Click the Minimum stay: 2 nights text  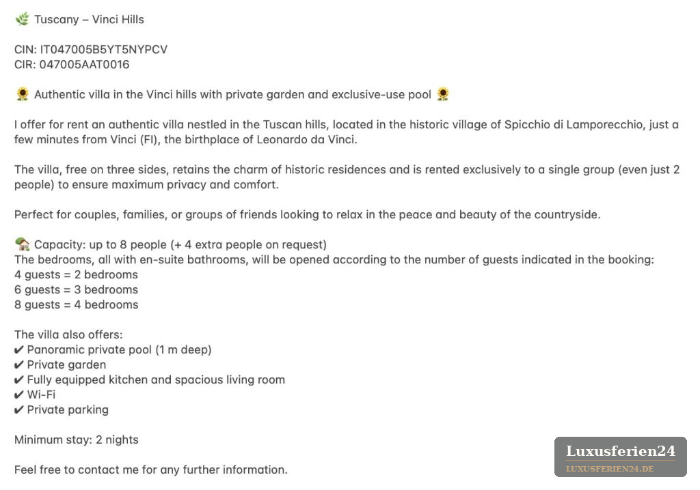tap(77, 439)
